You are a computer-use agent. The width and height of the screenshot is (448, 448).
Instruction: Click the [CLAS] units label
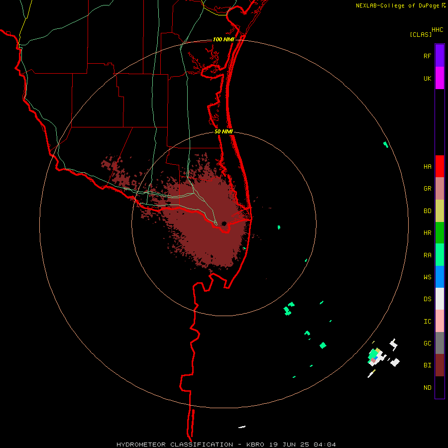point(421,35)
